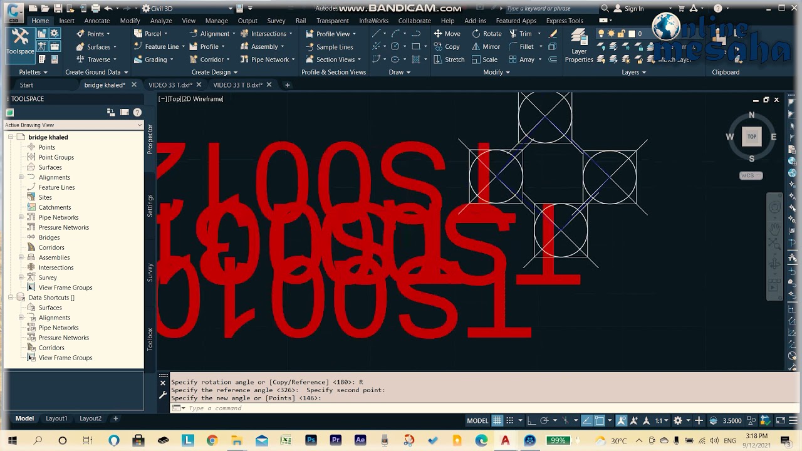The width and height of the screenshot is (802, 451).
Task: Toggle drawing grid display in status bar
Action: (497, 421)
